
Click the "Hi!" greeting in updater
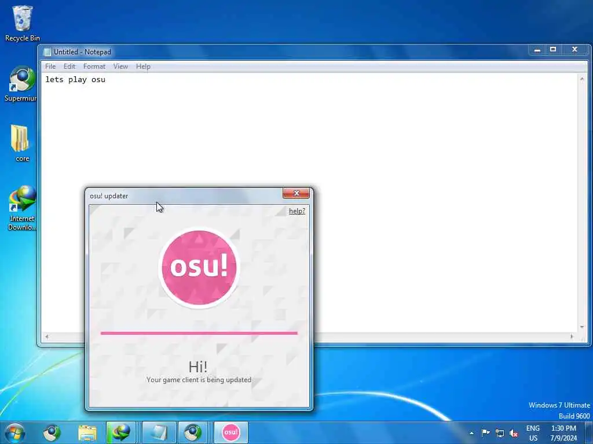198,367
